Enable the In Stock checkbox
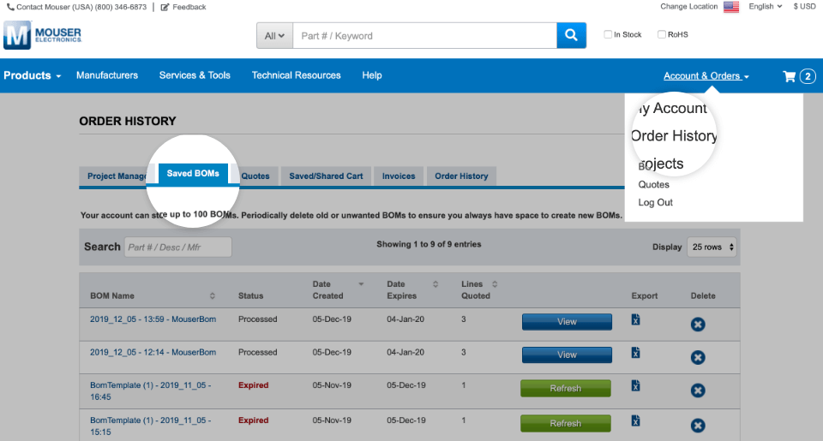 [x=608, y=35]
